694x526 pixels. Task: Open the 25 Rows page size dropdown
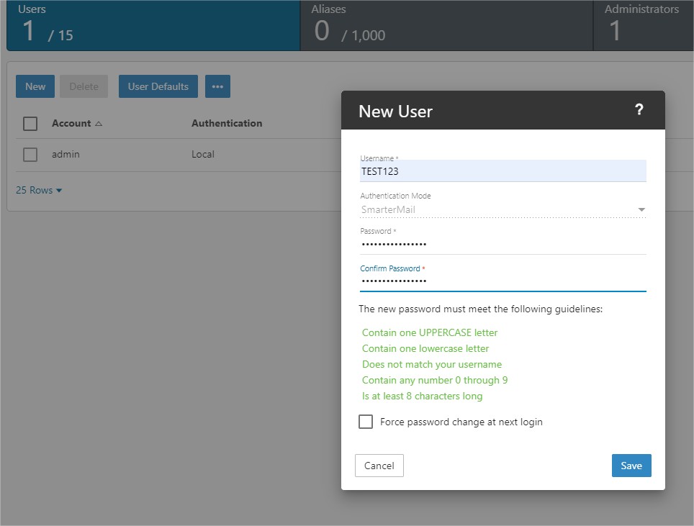coord(39,190)
